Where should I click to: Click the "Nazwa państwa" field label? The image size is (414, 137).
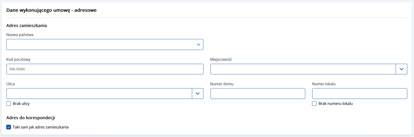[20, 35]
